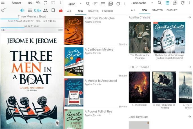Open overflow menu in ...glish library
This screenshot has width=193, height=129.
pos(125,4)
